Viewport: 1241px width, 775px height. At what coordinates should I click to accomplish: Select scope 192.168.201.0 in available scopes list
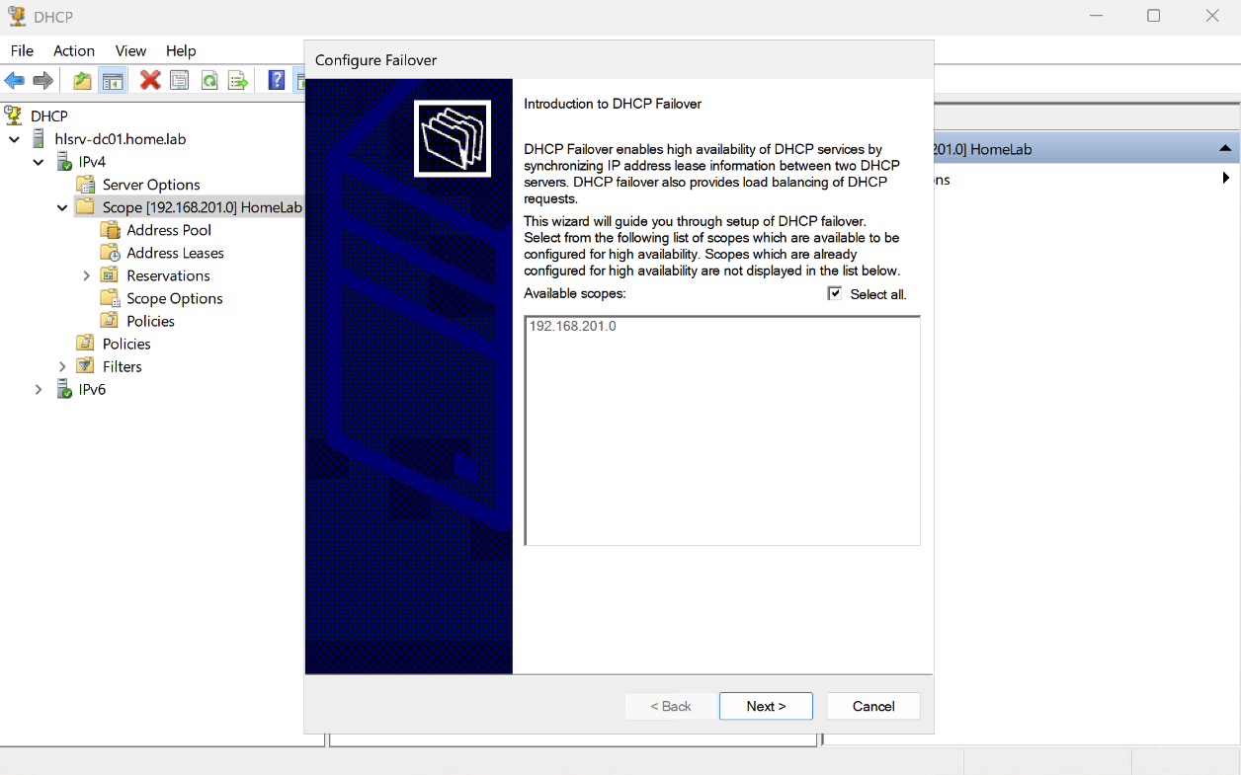(573, 326)
